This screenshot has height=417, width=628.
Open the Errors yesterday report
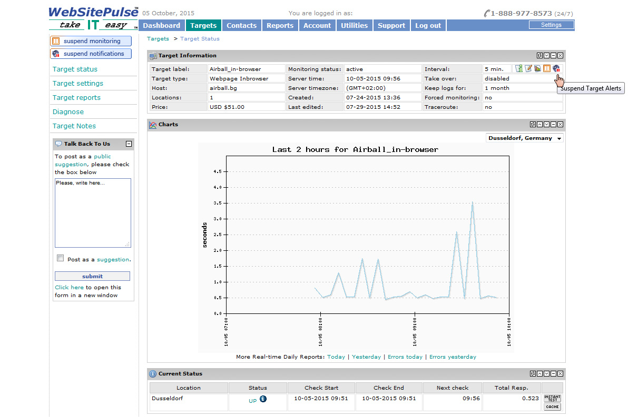coord(453,357)
